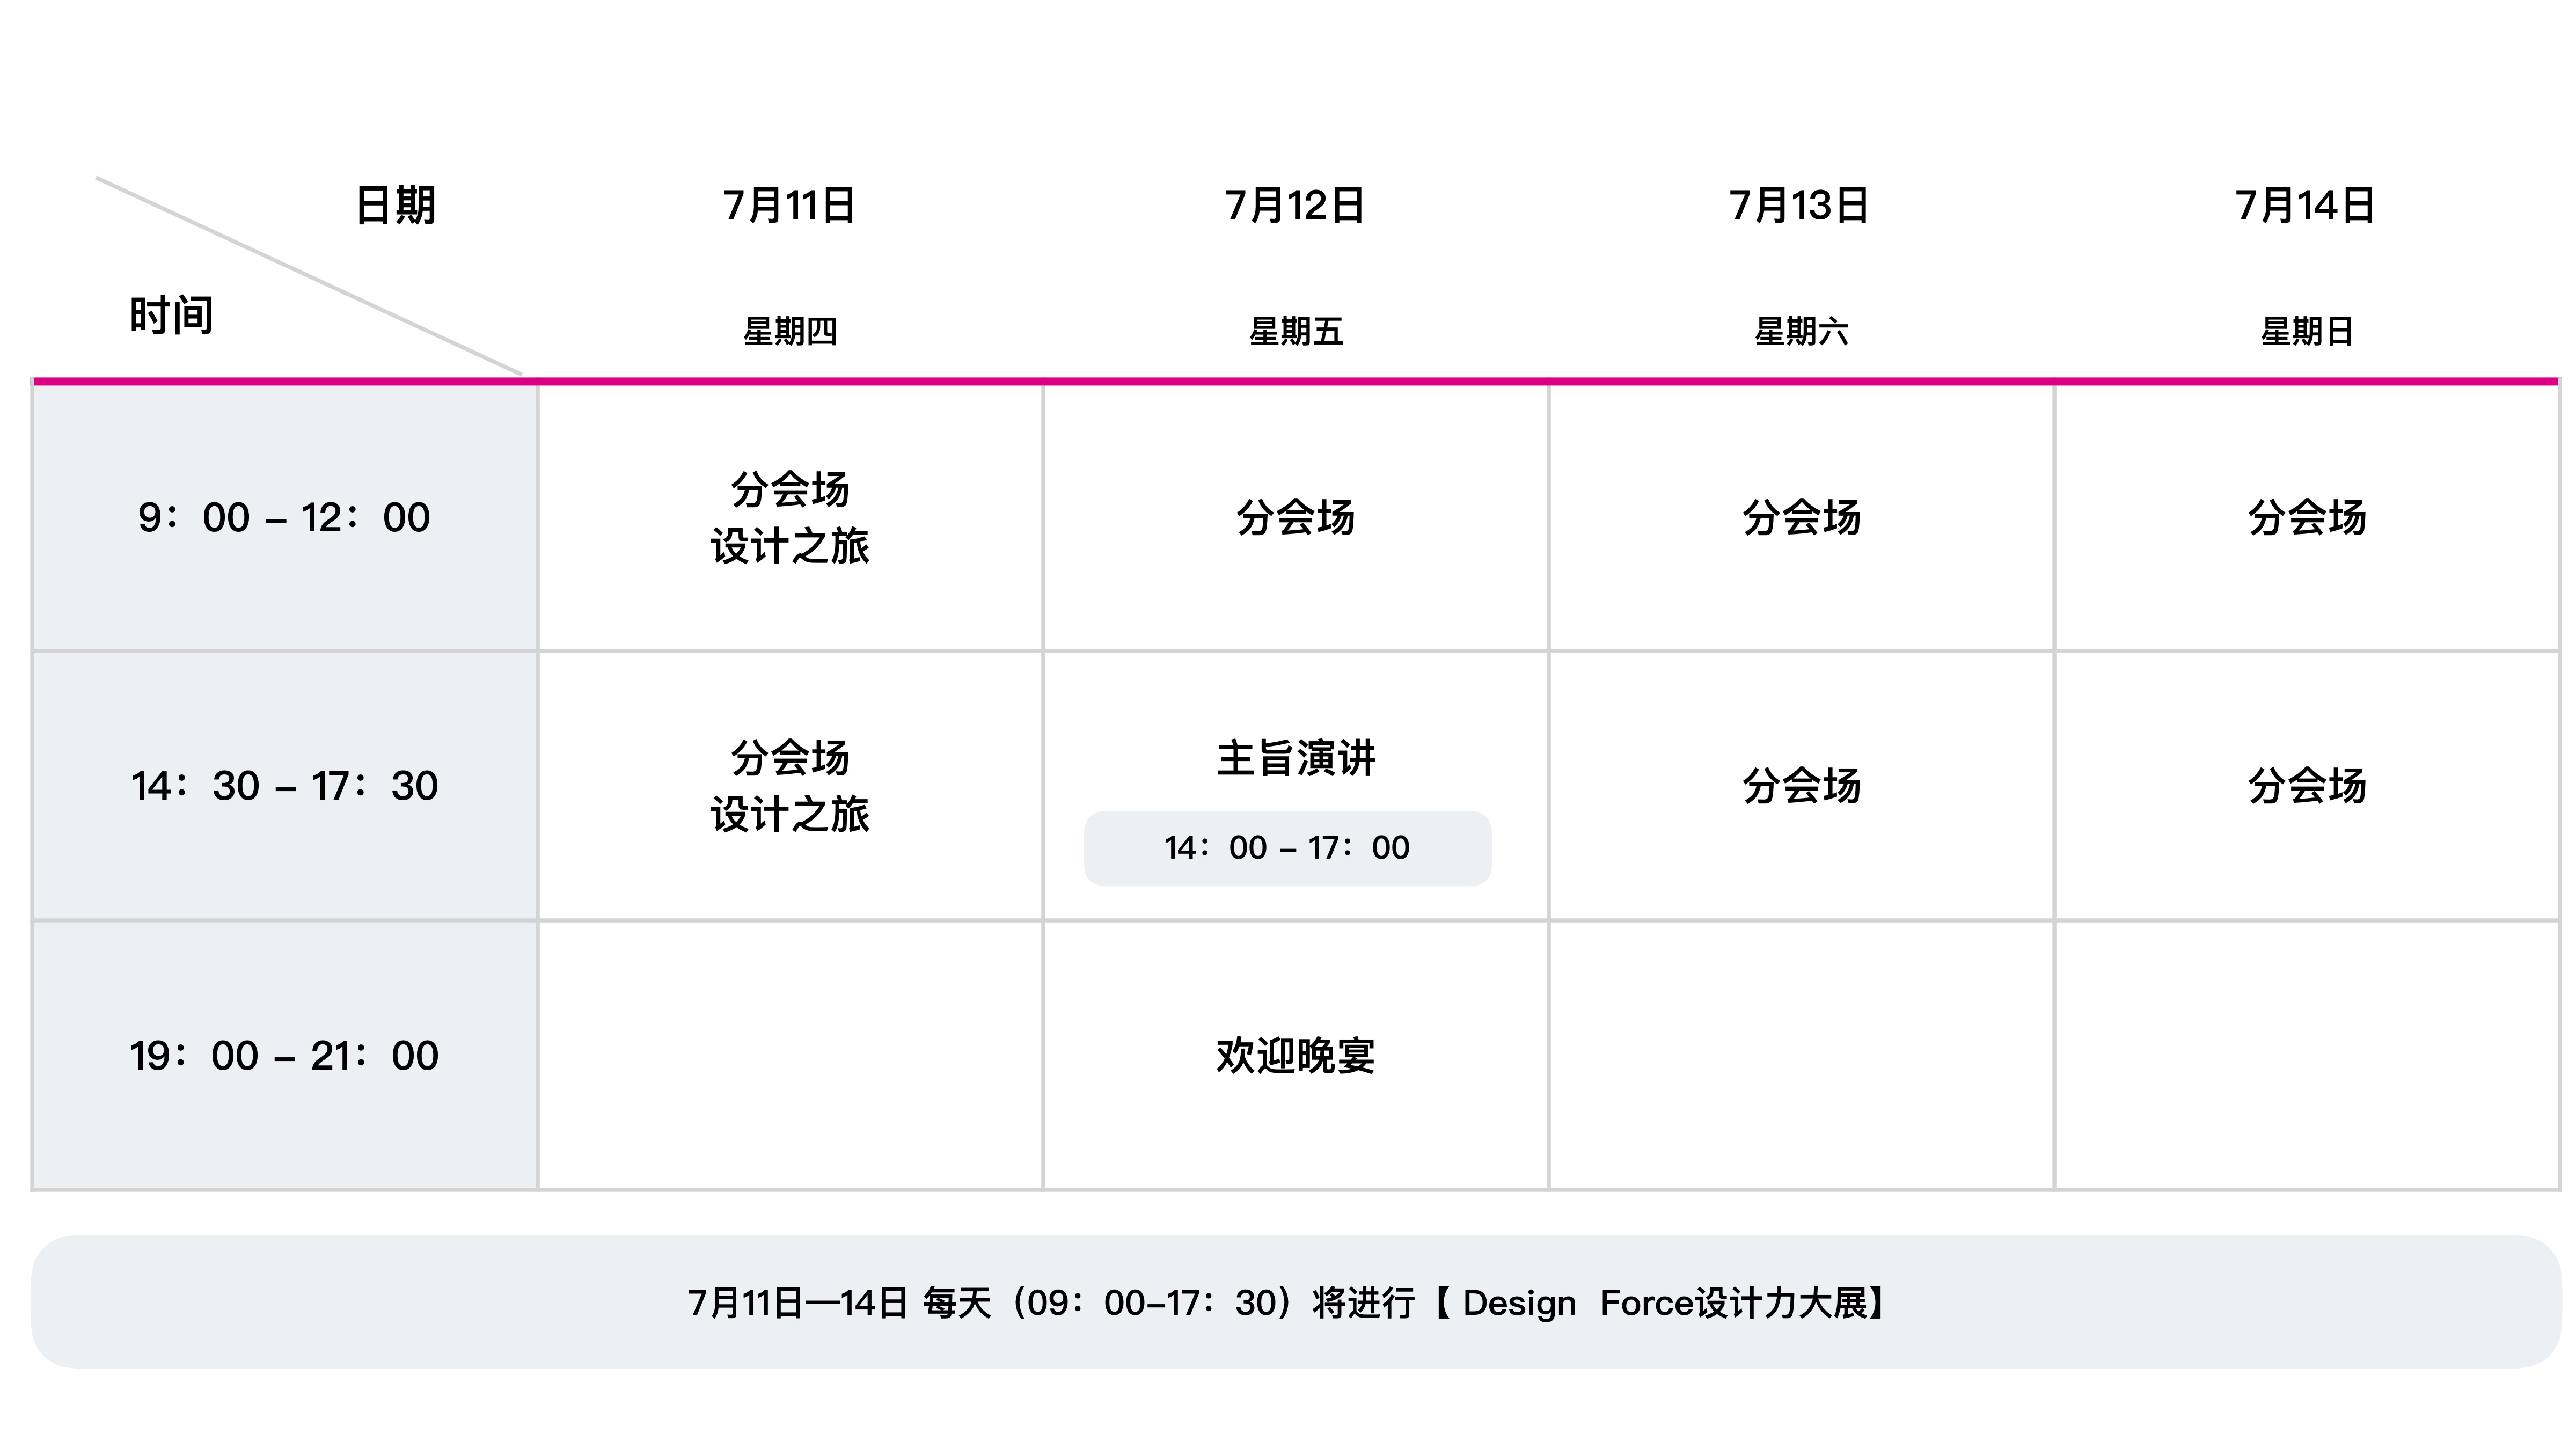Click the 星期五 weekday label
Image resolution: width=2576 pixels, height=1449 pixels.
click(x=1296, y=331)
